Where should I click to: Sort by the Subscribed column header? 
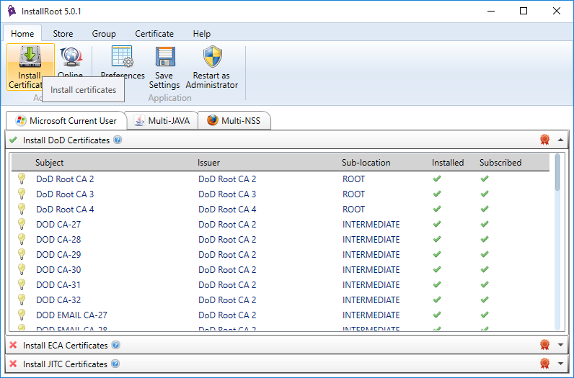pyautogui.click(x=500, y=163)
